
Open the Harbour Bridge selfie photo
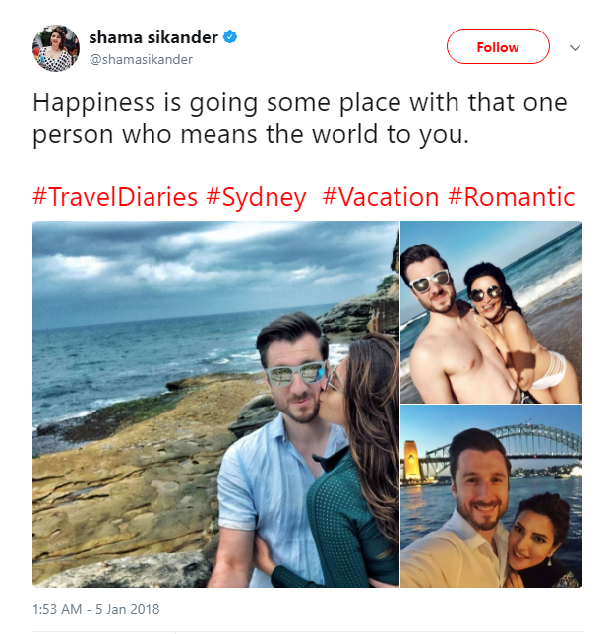[491, 496]
